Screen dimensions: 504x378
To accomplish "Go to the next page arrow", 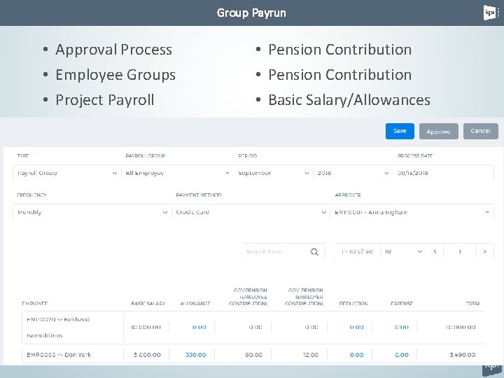I will pyautogui.click(x=485, y=251).
